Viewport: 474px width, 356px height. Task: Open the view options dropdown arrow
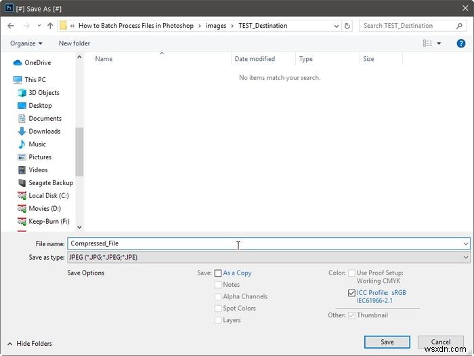pyautogui.click(x=439, y=43)
